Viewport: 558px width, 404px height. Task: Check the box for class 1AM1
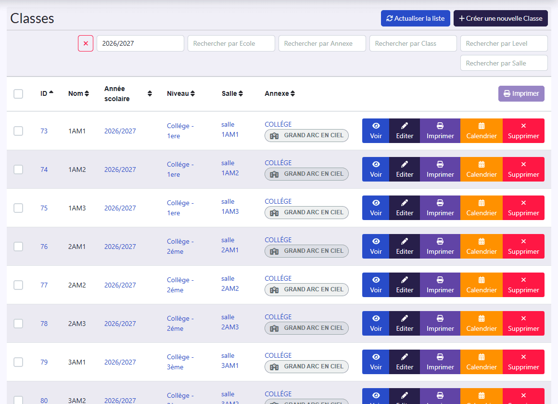tap(18, 131)
